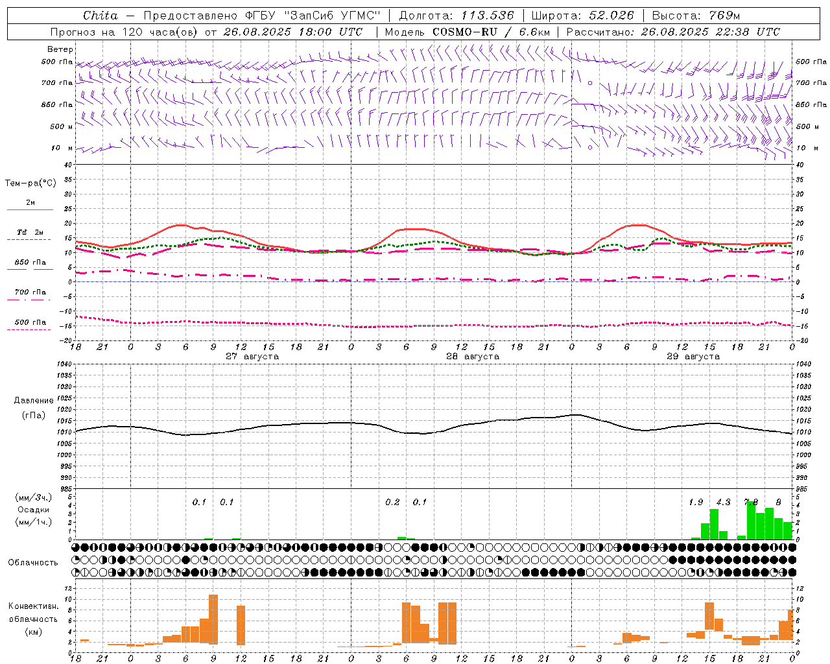
Task: Click the "Давление" pressure panel label
Action: (x=34, y=401)
